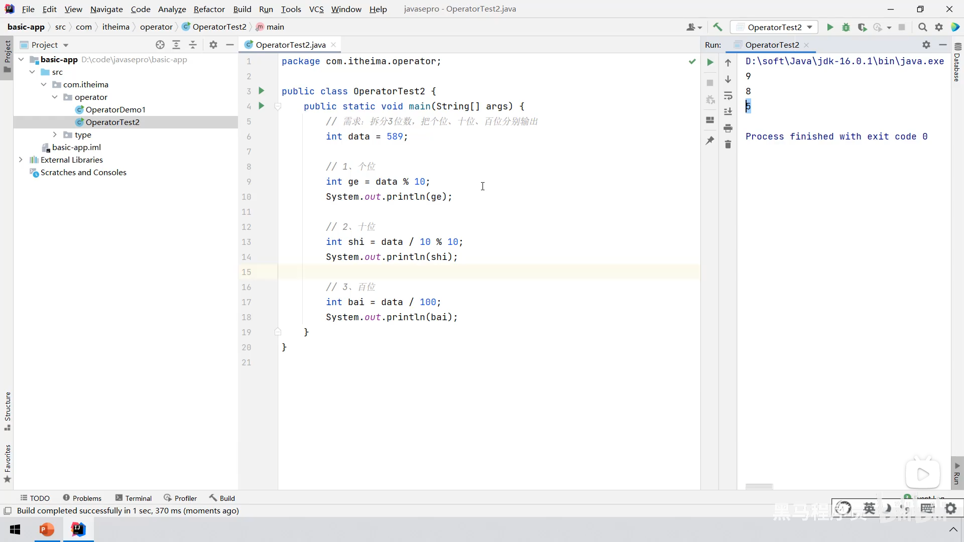Rerun program in Run panel
This screenshot has width=964, height=542.
(x=710, y=62)
